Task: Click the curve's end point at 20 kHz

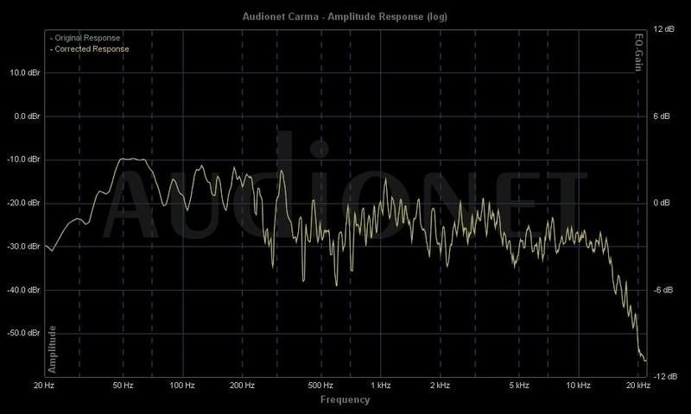Action: [x=644, y=359]
